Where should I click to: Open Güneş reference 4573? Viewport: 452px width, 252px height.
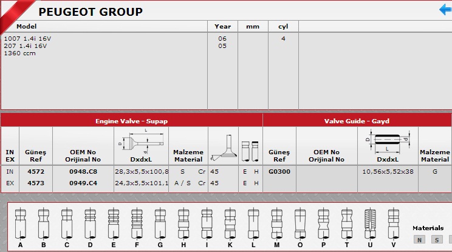[36, 182]
